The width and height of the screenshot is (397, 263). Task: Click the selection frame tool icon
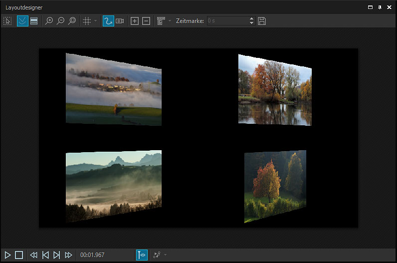click(7, 21)
